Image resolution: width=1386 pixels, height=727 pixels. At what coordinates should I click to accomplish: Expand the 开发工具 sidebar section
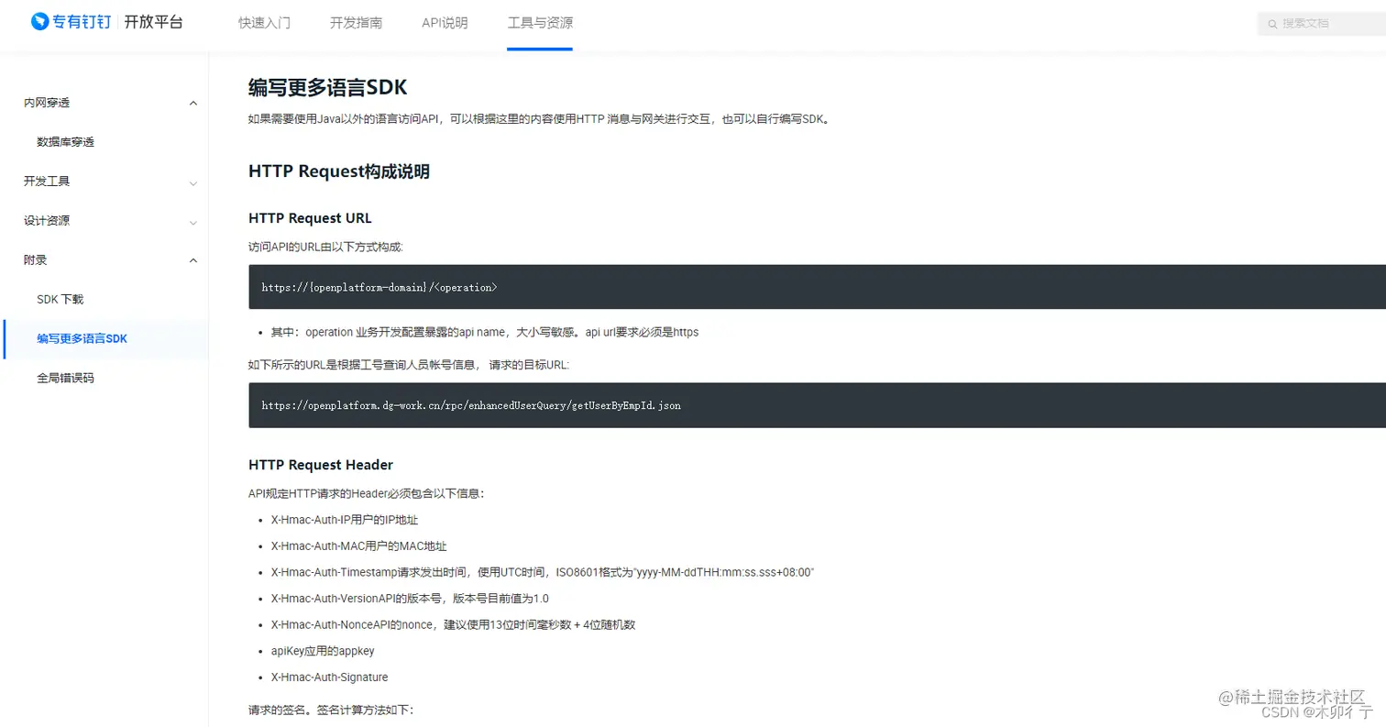point(192,181)
